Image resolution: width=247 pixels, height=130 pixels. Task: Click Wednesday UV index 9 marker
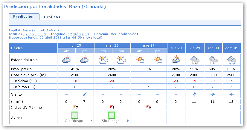[148, 107]
